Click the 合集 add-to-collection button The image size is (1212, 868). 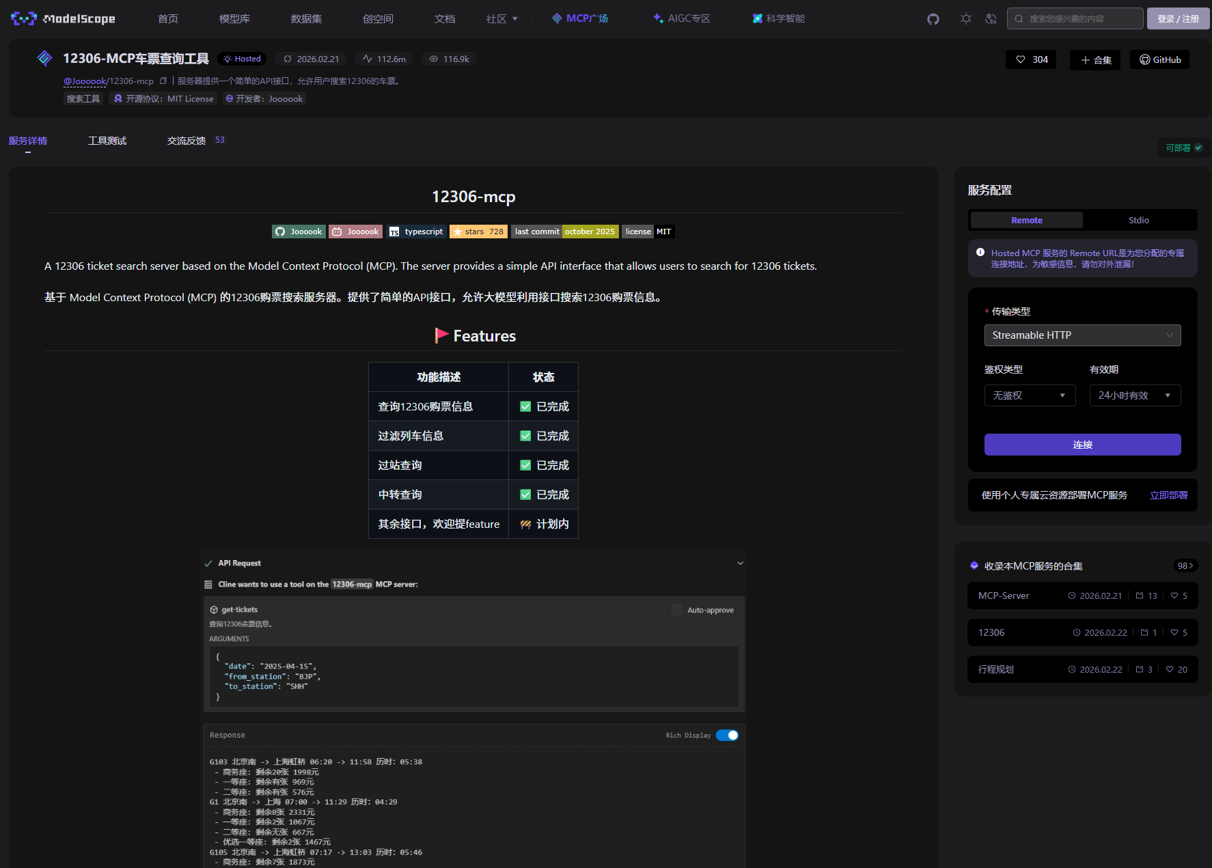(1095, 60)
